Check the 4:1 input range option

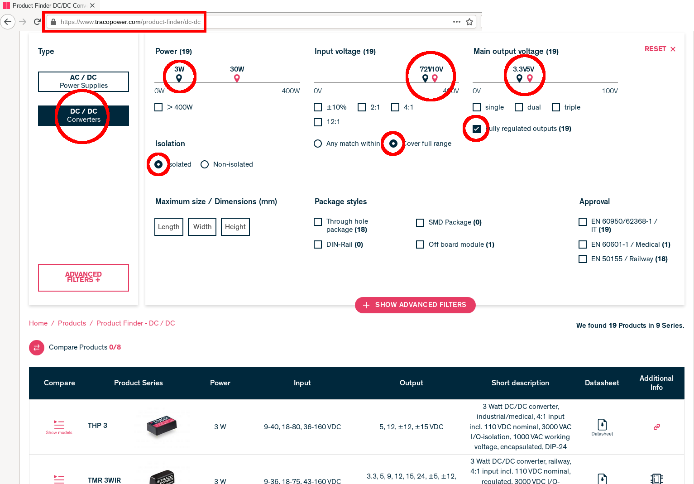[395, 107]
